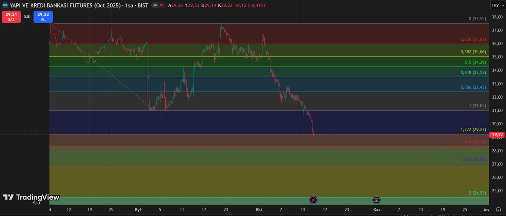Click the A29,36 open price value
Image resolution: width=506 pixels, height=216 pixels.
tap(175, 5)
